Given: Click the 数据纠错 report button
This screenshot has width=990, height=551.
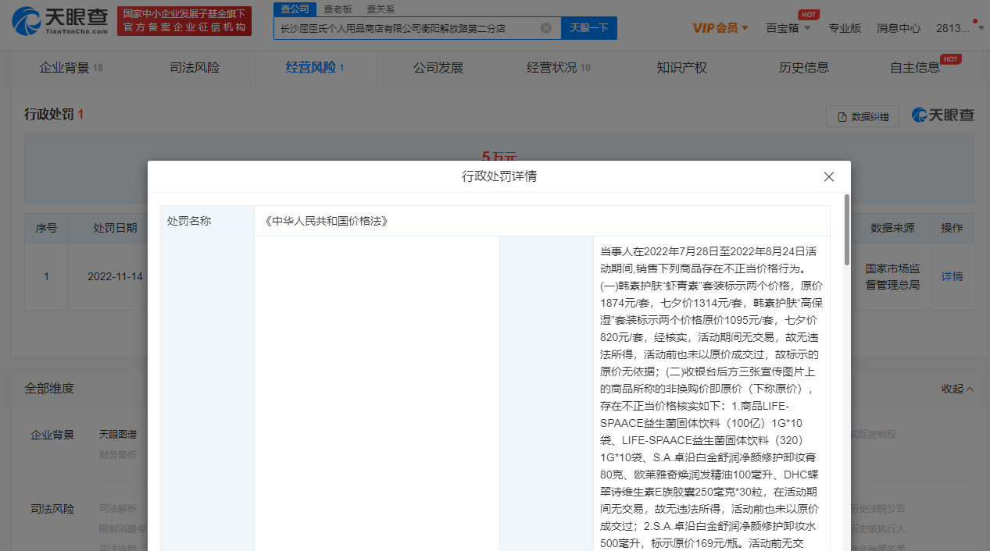Looking at the screenshot, I should coord(863,116).
